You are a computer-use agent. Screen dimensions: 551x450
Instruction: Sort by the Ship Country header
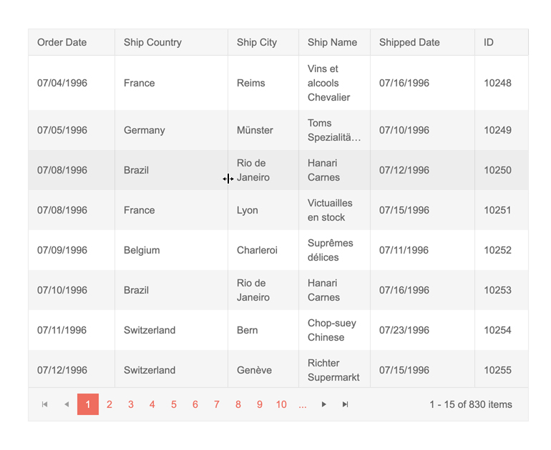click(152, 42)
